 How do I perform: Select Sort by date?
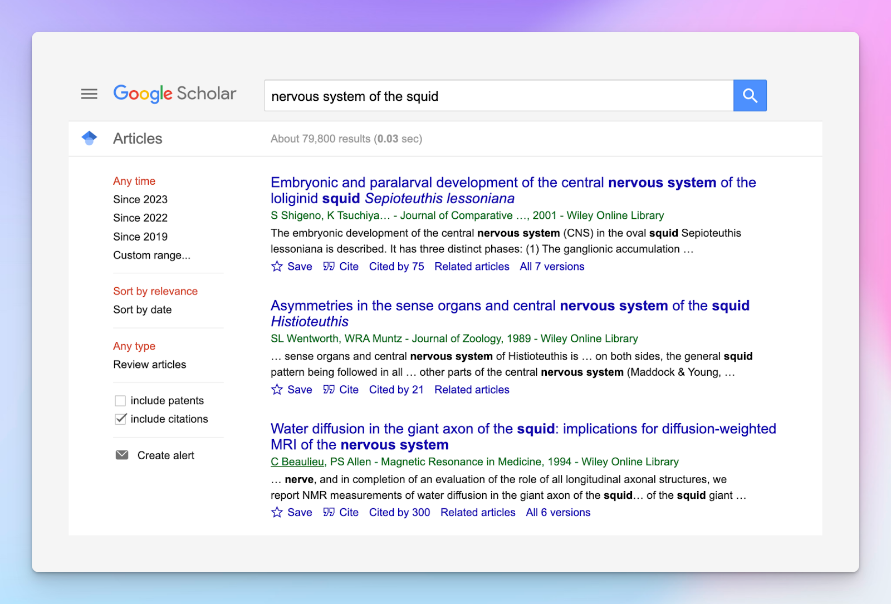pyautogui.click(x=143, y=310)
